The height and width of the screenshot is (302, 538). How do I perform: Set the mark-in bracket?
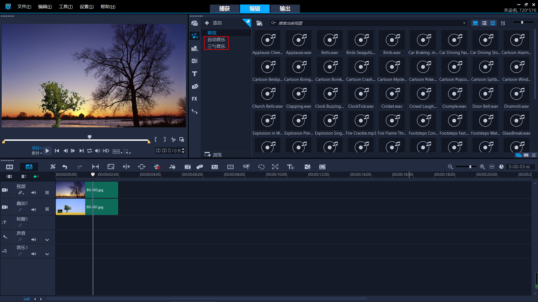[156, 139]
